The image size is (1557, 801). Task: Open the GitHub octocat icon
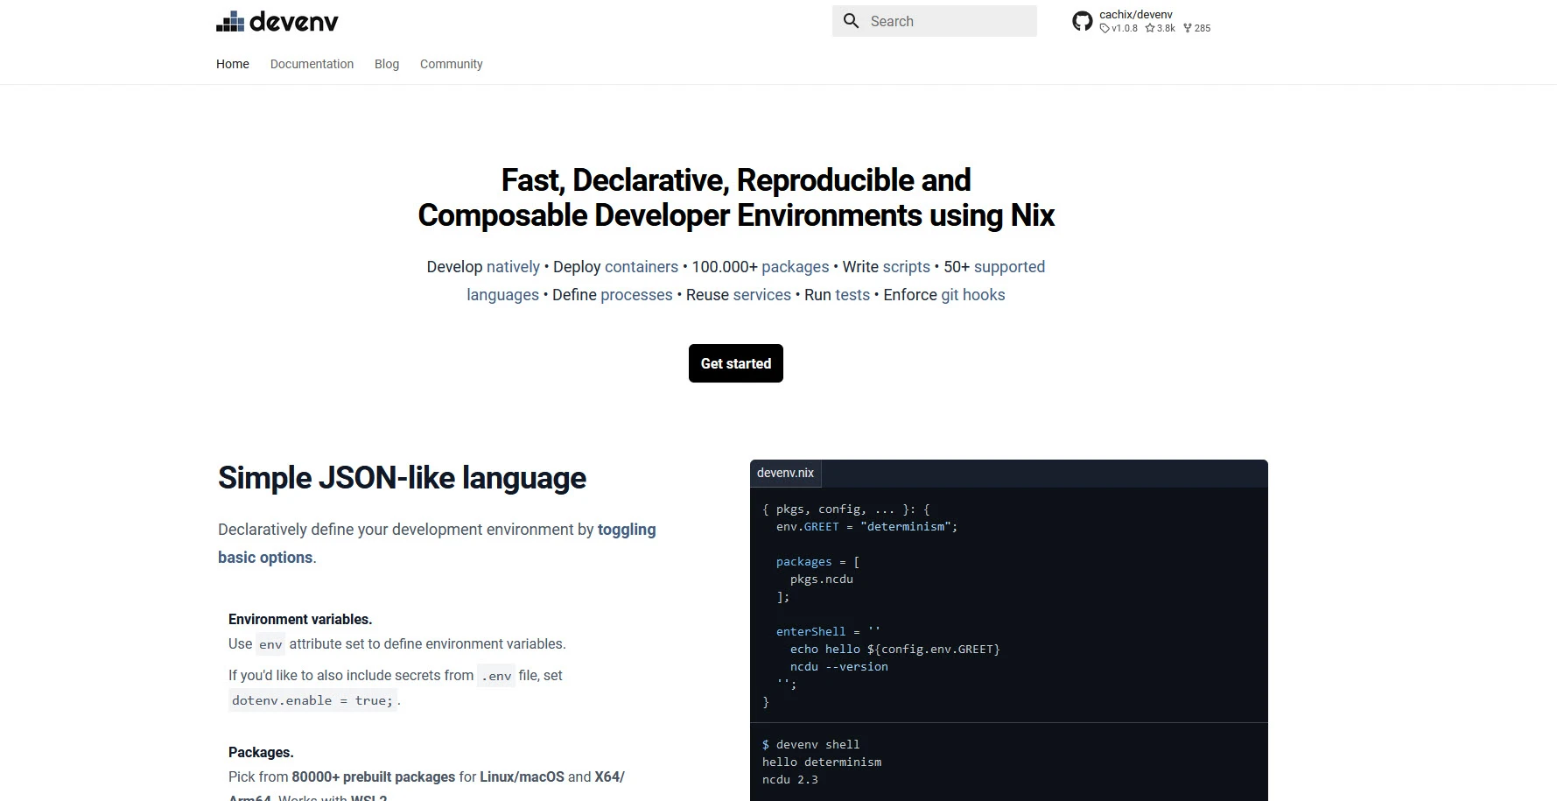click(x=1083, y=21)
